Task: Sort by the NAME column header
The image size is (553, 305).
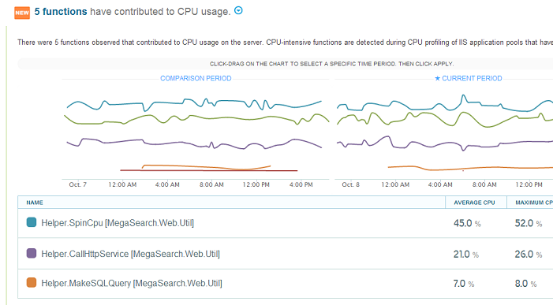Action: (x=35, y=203)
